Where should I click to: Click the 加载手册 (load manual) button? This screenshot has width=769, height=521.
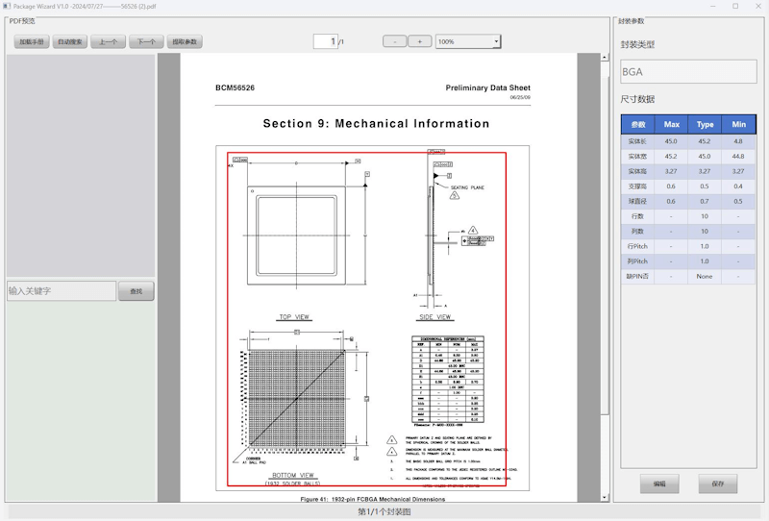coord(32,42)
